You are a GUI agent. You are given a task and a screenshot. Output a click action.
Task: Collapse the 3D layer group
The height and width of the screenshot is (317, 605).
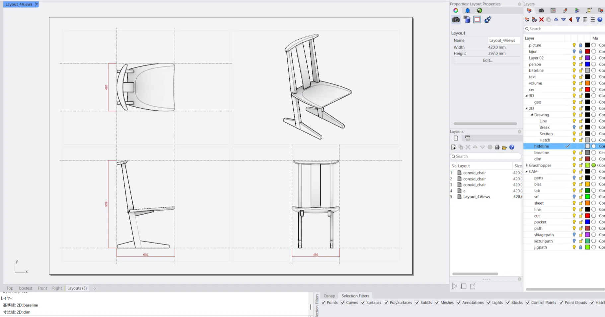(x=527, y=96)
